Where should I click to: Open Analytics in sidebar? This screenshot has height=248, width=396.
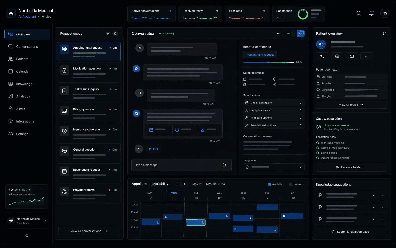click(27, 96)
